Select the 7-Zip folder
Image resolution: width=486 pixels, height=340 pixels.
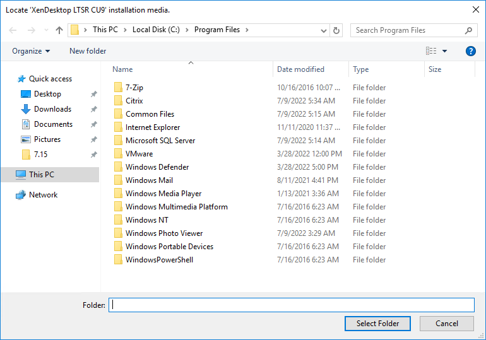(134, 88)
